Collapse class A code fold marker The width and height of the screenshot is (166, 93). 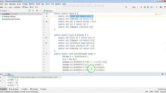click(x=50, y=14)
